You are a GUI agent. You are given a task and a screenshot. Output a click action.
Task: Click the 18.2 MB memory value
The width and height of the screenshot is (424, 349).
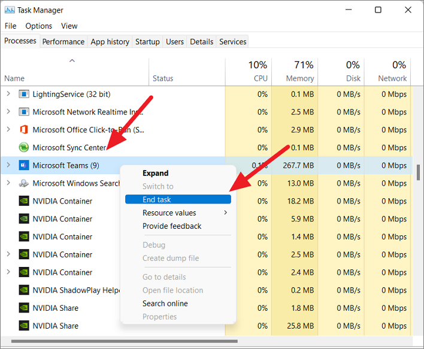(x=301, y=201)
